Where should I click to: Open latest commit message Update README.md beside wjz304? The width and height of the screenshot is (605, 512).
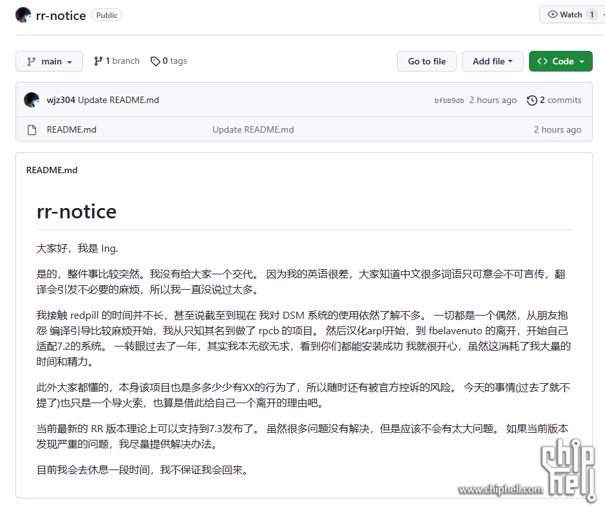pos(119,100)
